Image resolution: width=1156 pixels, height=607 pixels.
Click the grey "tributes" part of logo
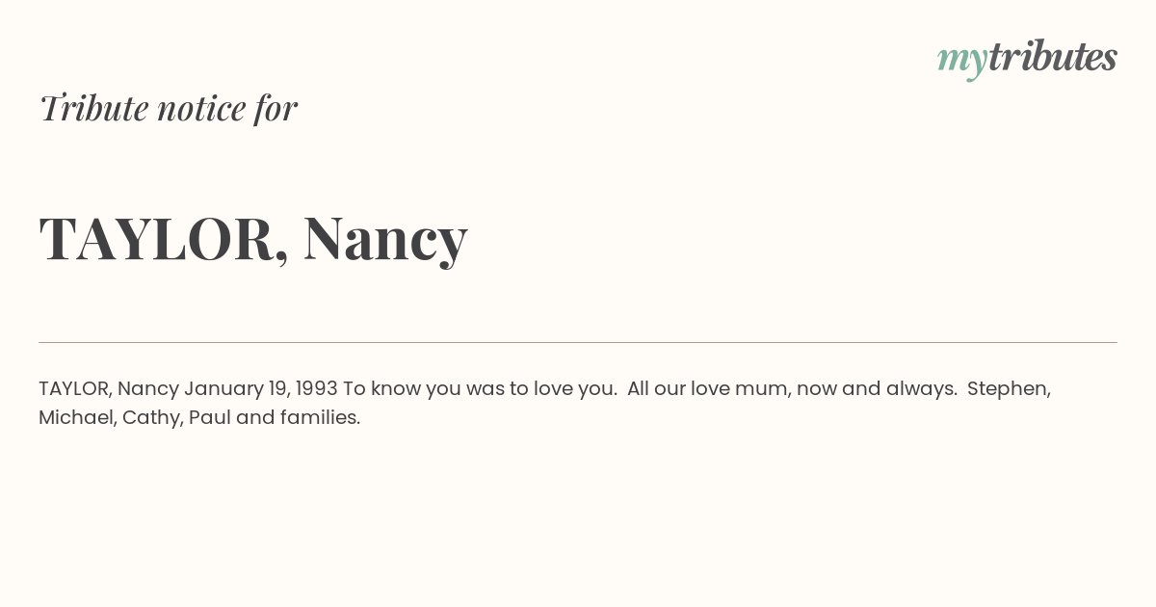1053,57
